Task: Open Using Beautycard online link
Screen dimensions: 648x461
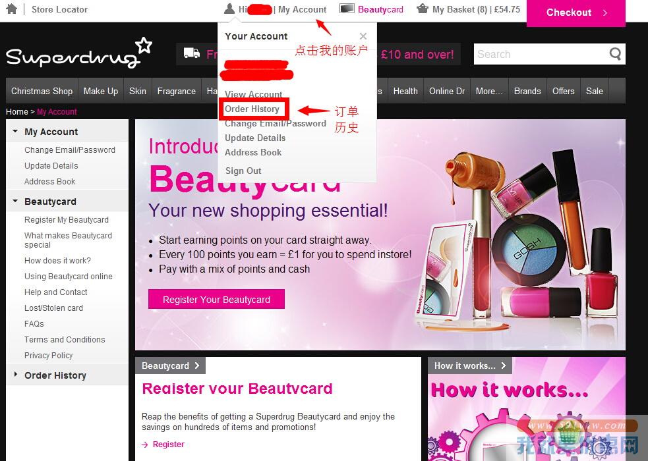Action: [x=68, y=277]
